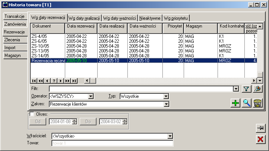Screen dimensions: 269x151
Task: Select the Zamówienia side tab
Action: pyautogui.click(x=15, y=24)
